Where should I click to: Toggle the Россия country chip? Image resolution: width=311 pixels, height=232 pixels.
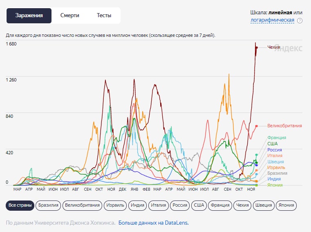180,205
